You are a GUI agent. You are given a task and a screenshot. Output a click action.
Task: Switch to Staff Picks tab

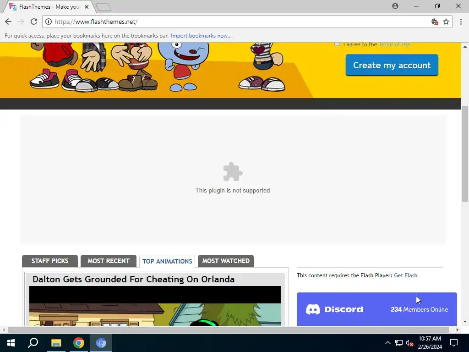coord(50,261)
